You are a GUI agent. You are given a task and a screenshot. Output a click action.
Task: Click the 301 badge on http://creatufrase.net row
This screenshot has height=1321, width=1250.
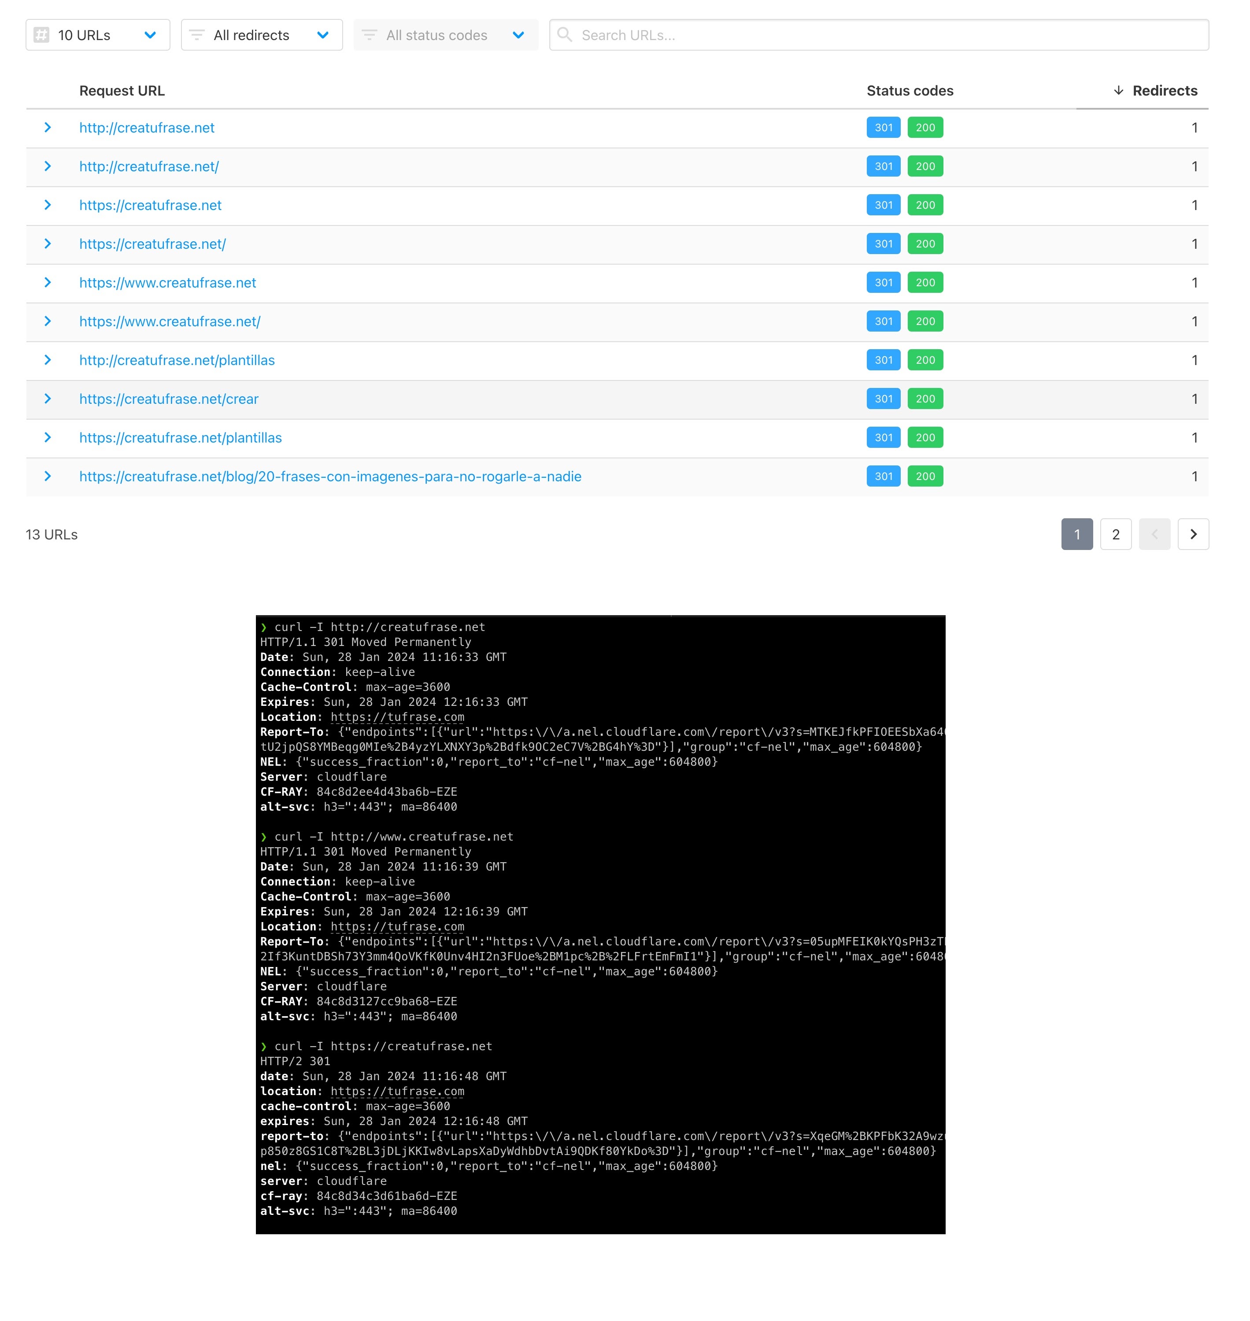(x=884, y=127)
